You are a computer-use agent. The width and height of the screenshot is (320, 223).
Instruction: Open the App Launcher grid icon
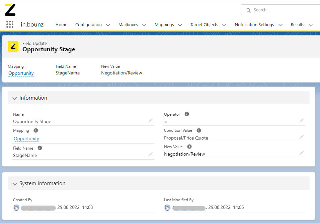tap(10, 24)
